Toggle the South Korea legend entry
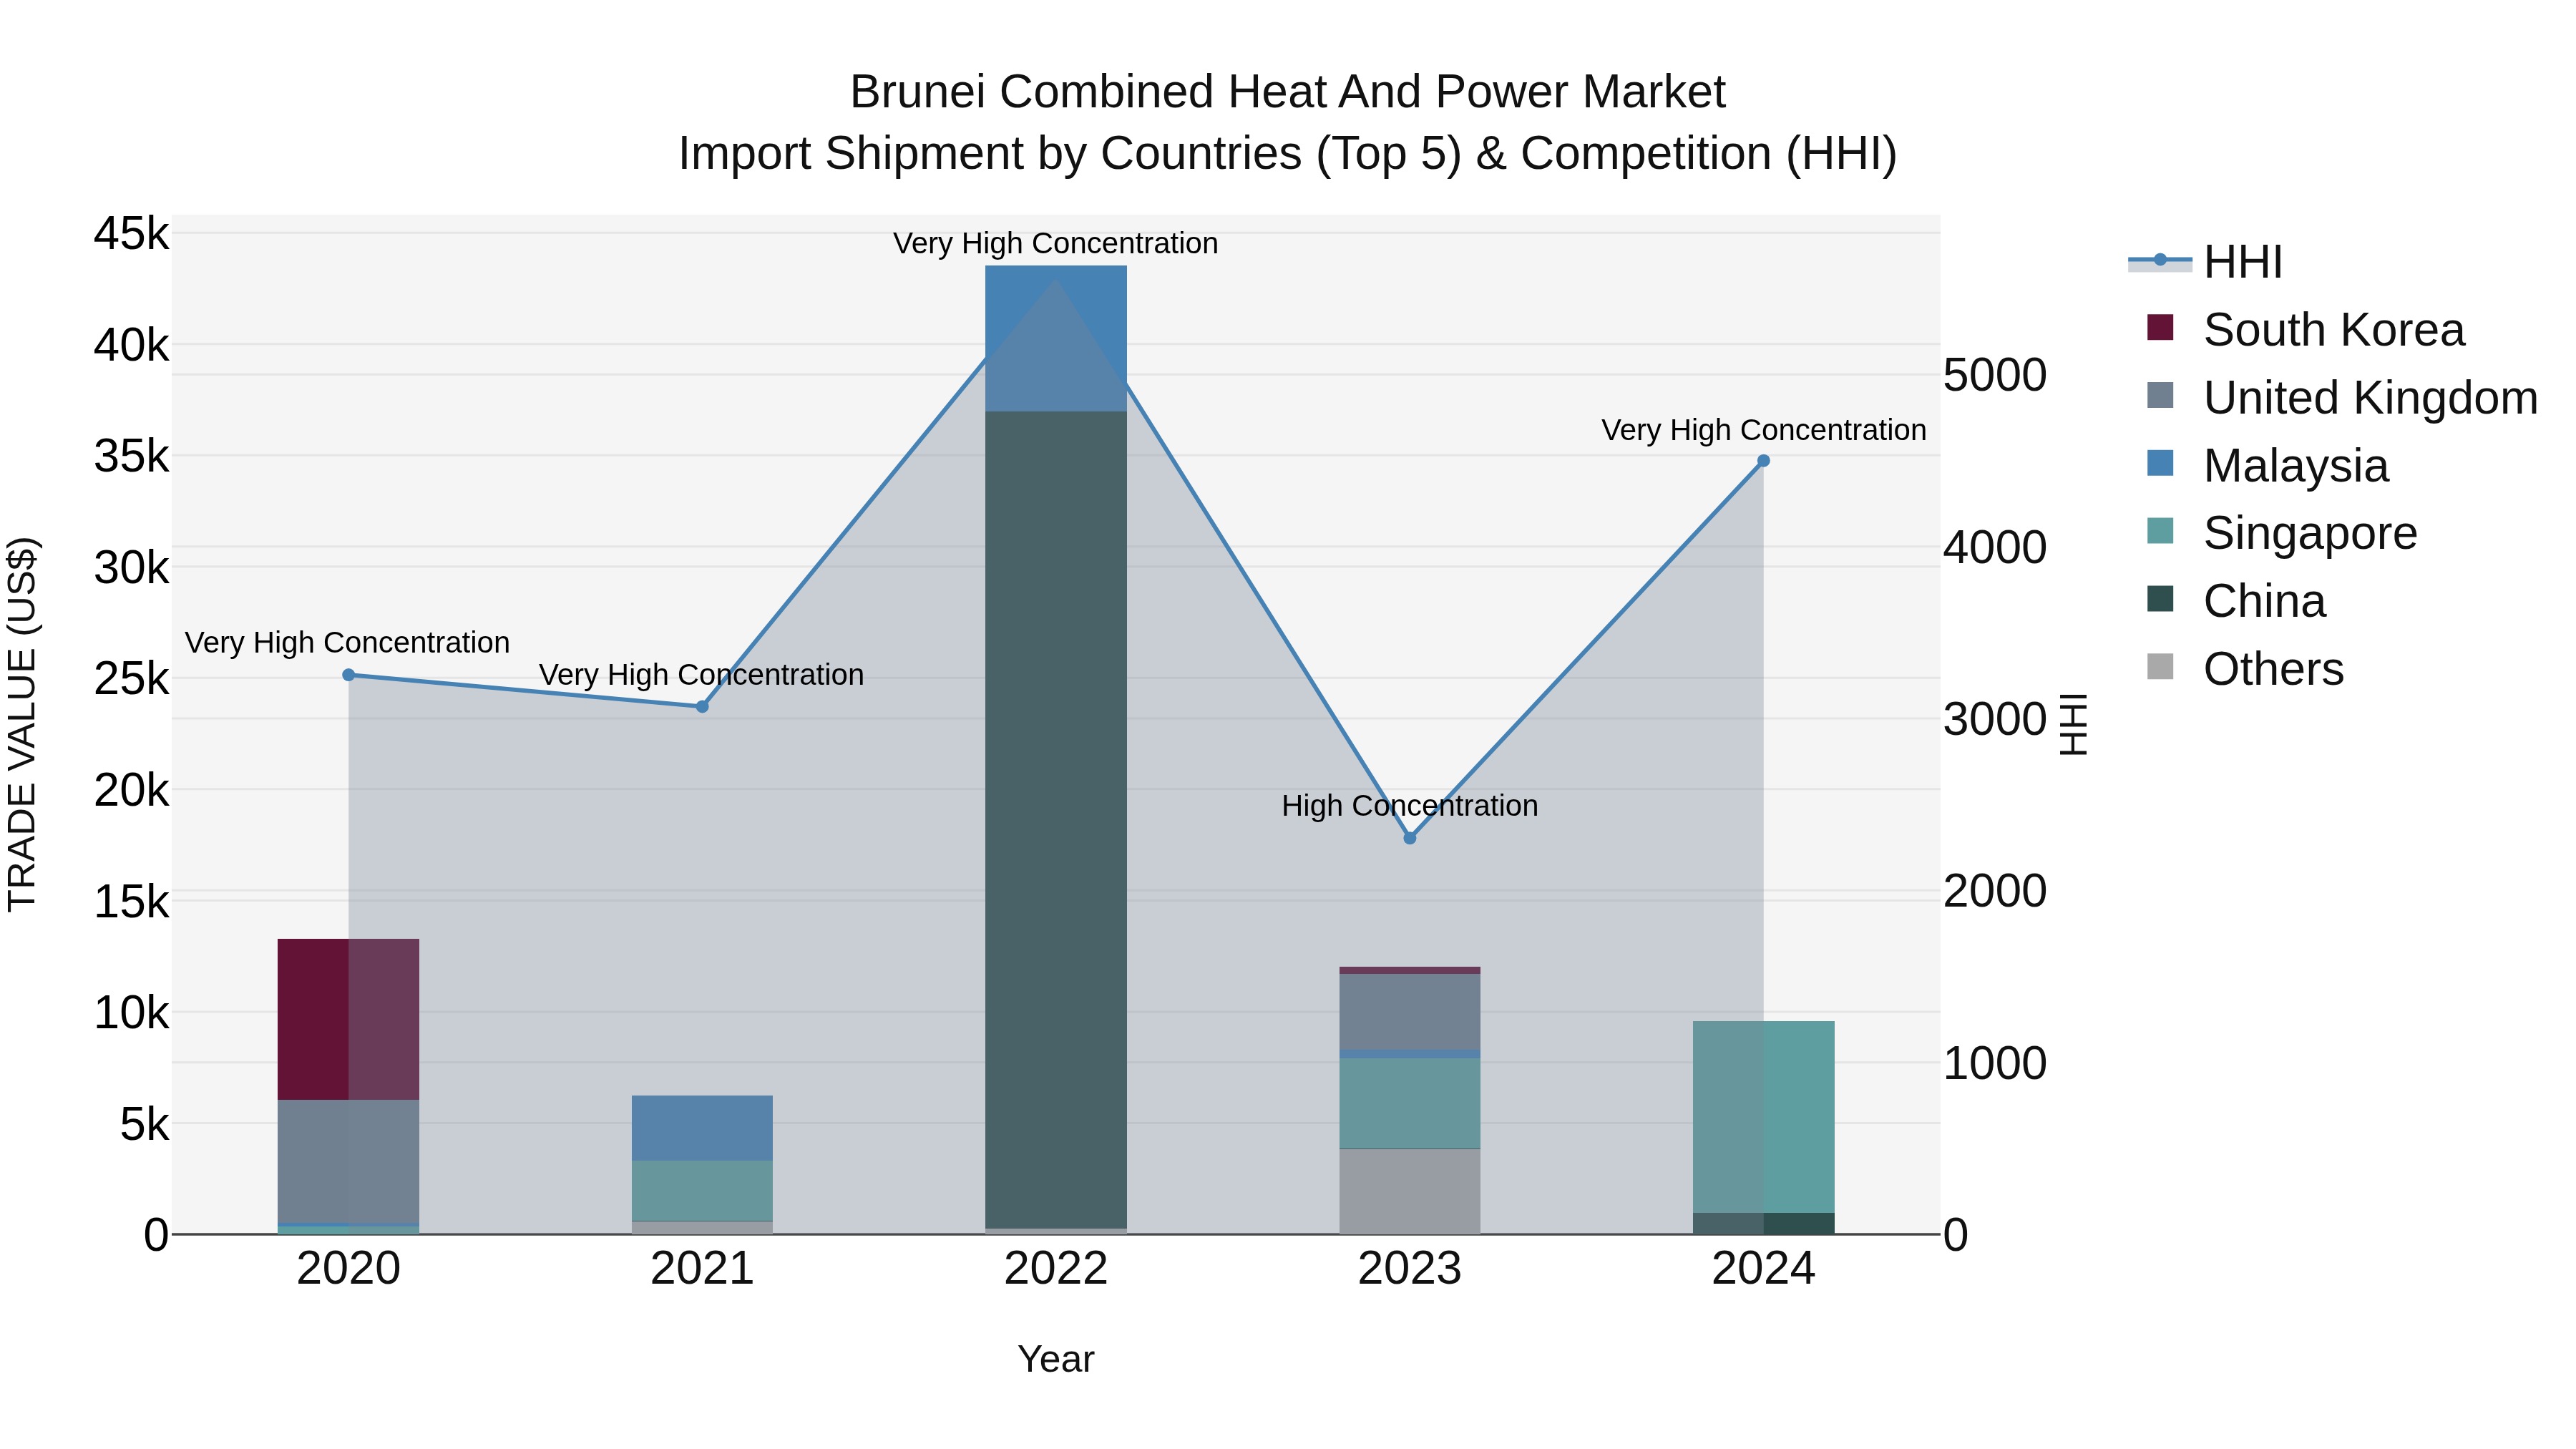Viewport: 2576px width, 1449px height. (2306, 330)
